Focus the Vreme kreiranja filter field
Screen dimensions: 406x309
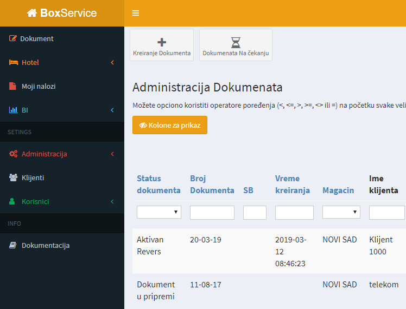click(x=294, y=213)
